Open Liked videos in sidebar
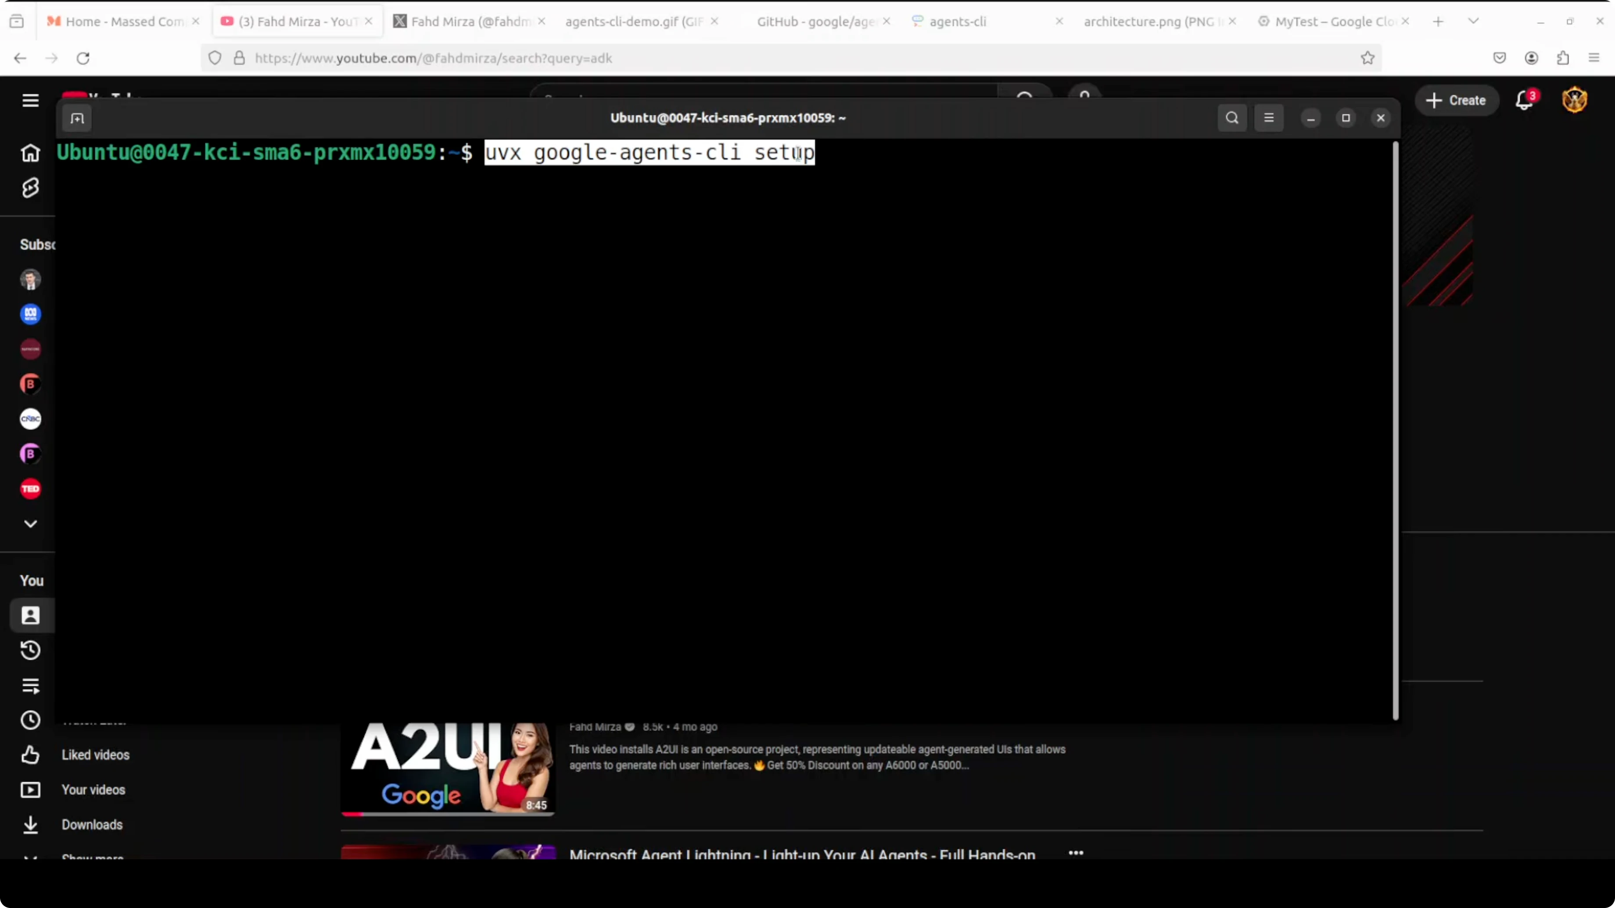This screenshot has height=908, width=1615. (95, 755)
